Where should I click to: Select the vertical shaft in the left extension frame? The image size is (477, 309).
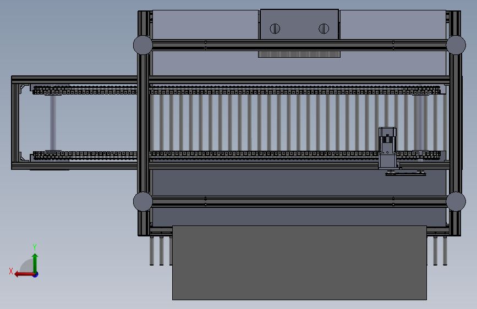point(53,123)
